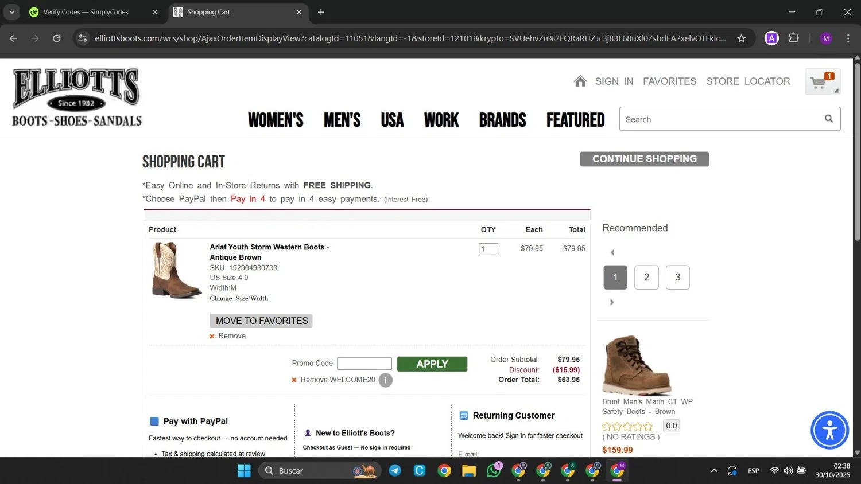Click the info icon beside WELCOME20
This screenshot has width=861, height=484.
[386, 380]
